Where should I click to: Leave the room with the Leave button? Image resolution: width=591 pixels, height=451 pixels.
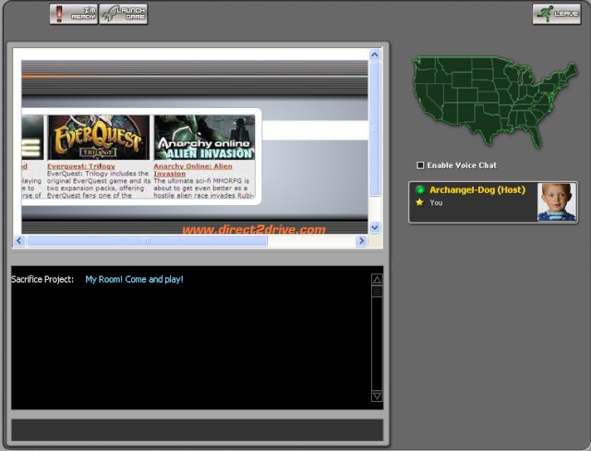point(557,14)
